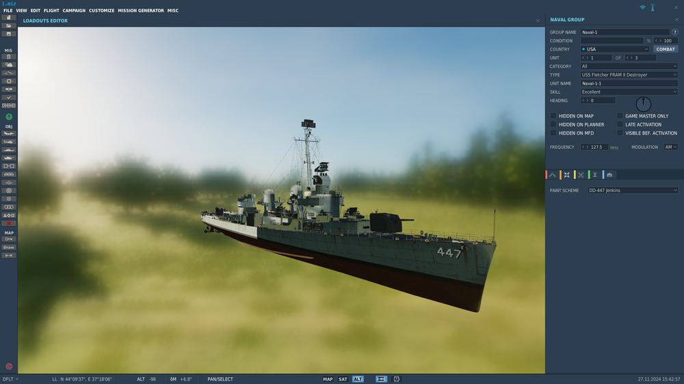Viewport: 684px width, 384px height.
Task: Open Paint Scheme DD-447 Jenkins dropdown
Action: (633, 191)
